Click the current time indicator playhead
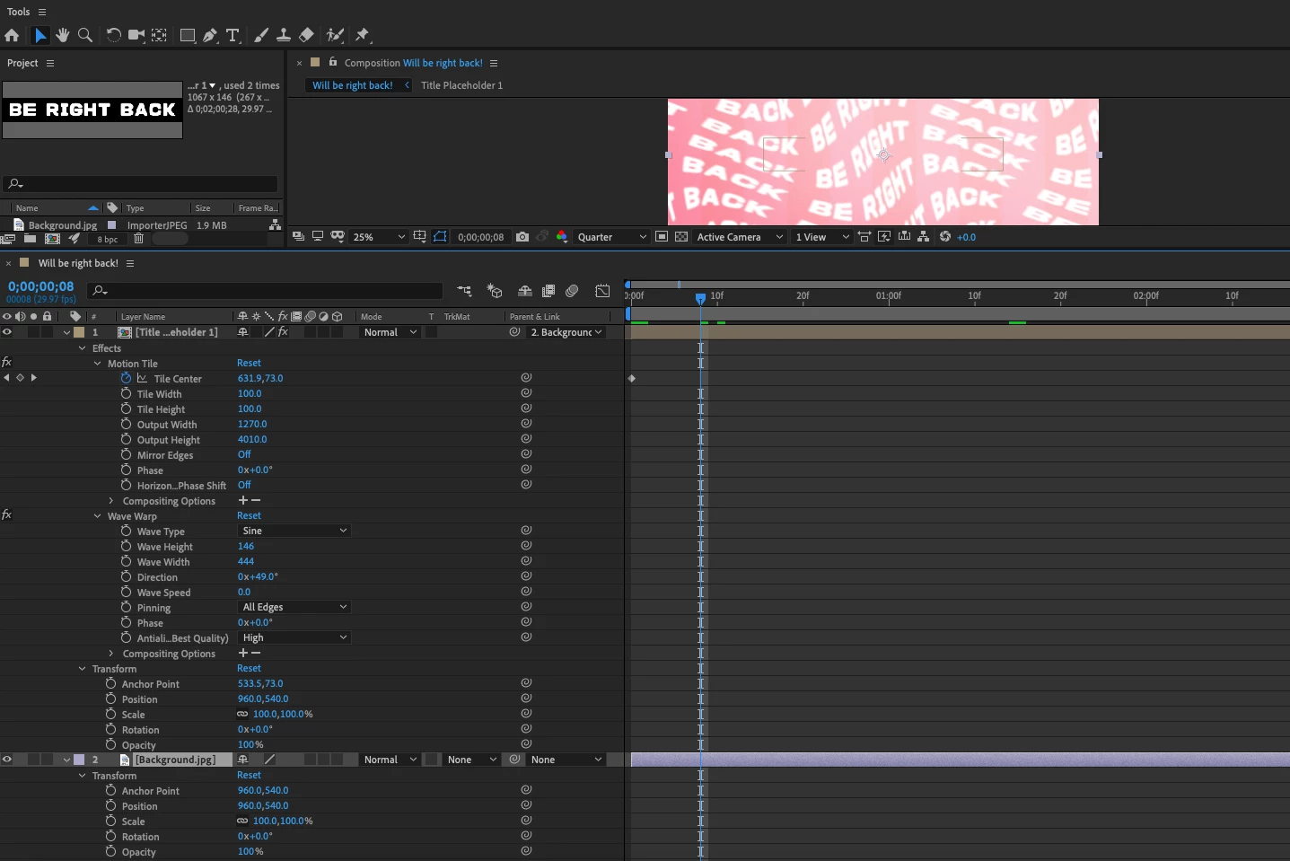 [700, 297]
